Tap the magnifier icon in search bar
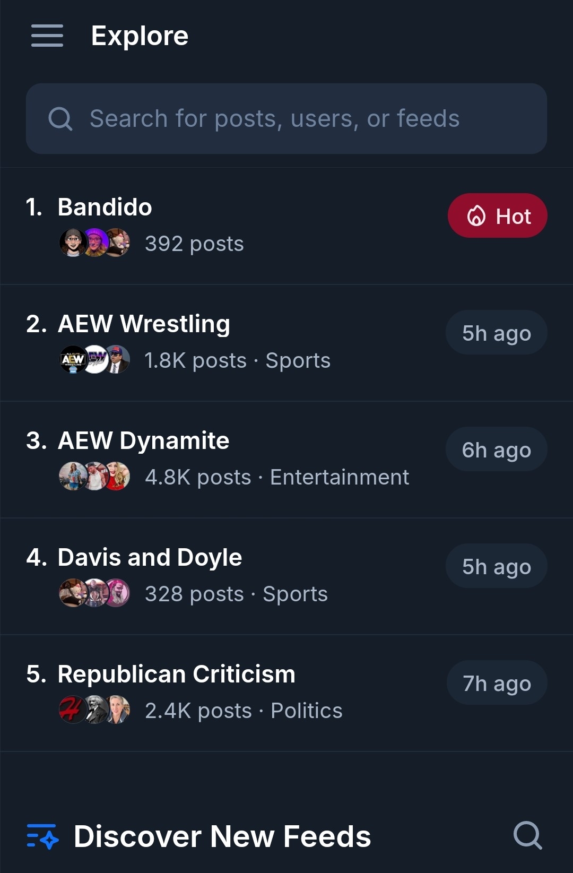 coord(60,118)
